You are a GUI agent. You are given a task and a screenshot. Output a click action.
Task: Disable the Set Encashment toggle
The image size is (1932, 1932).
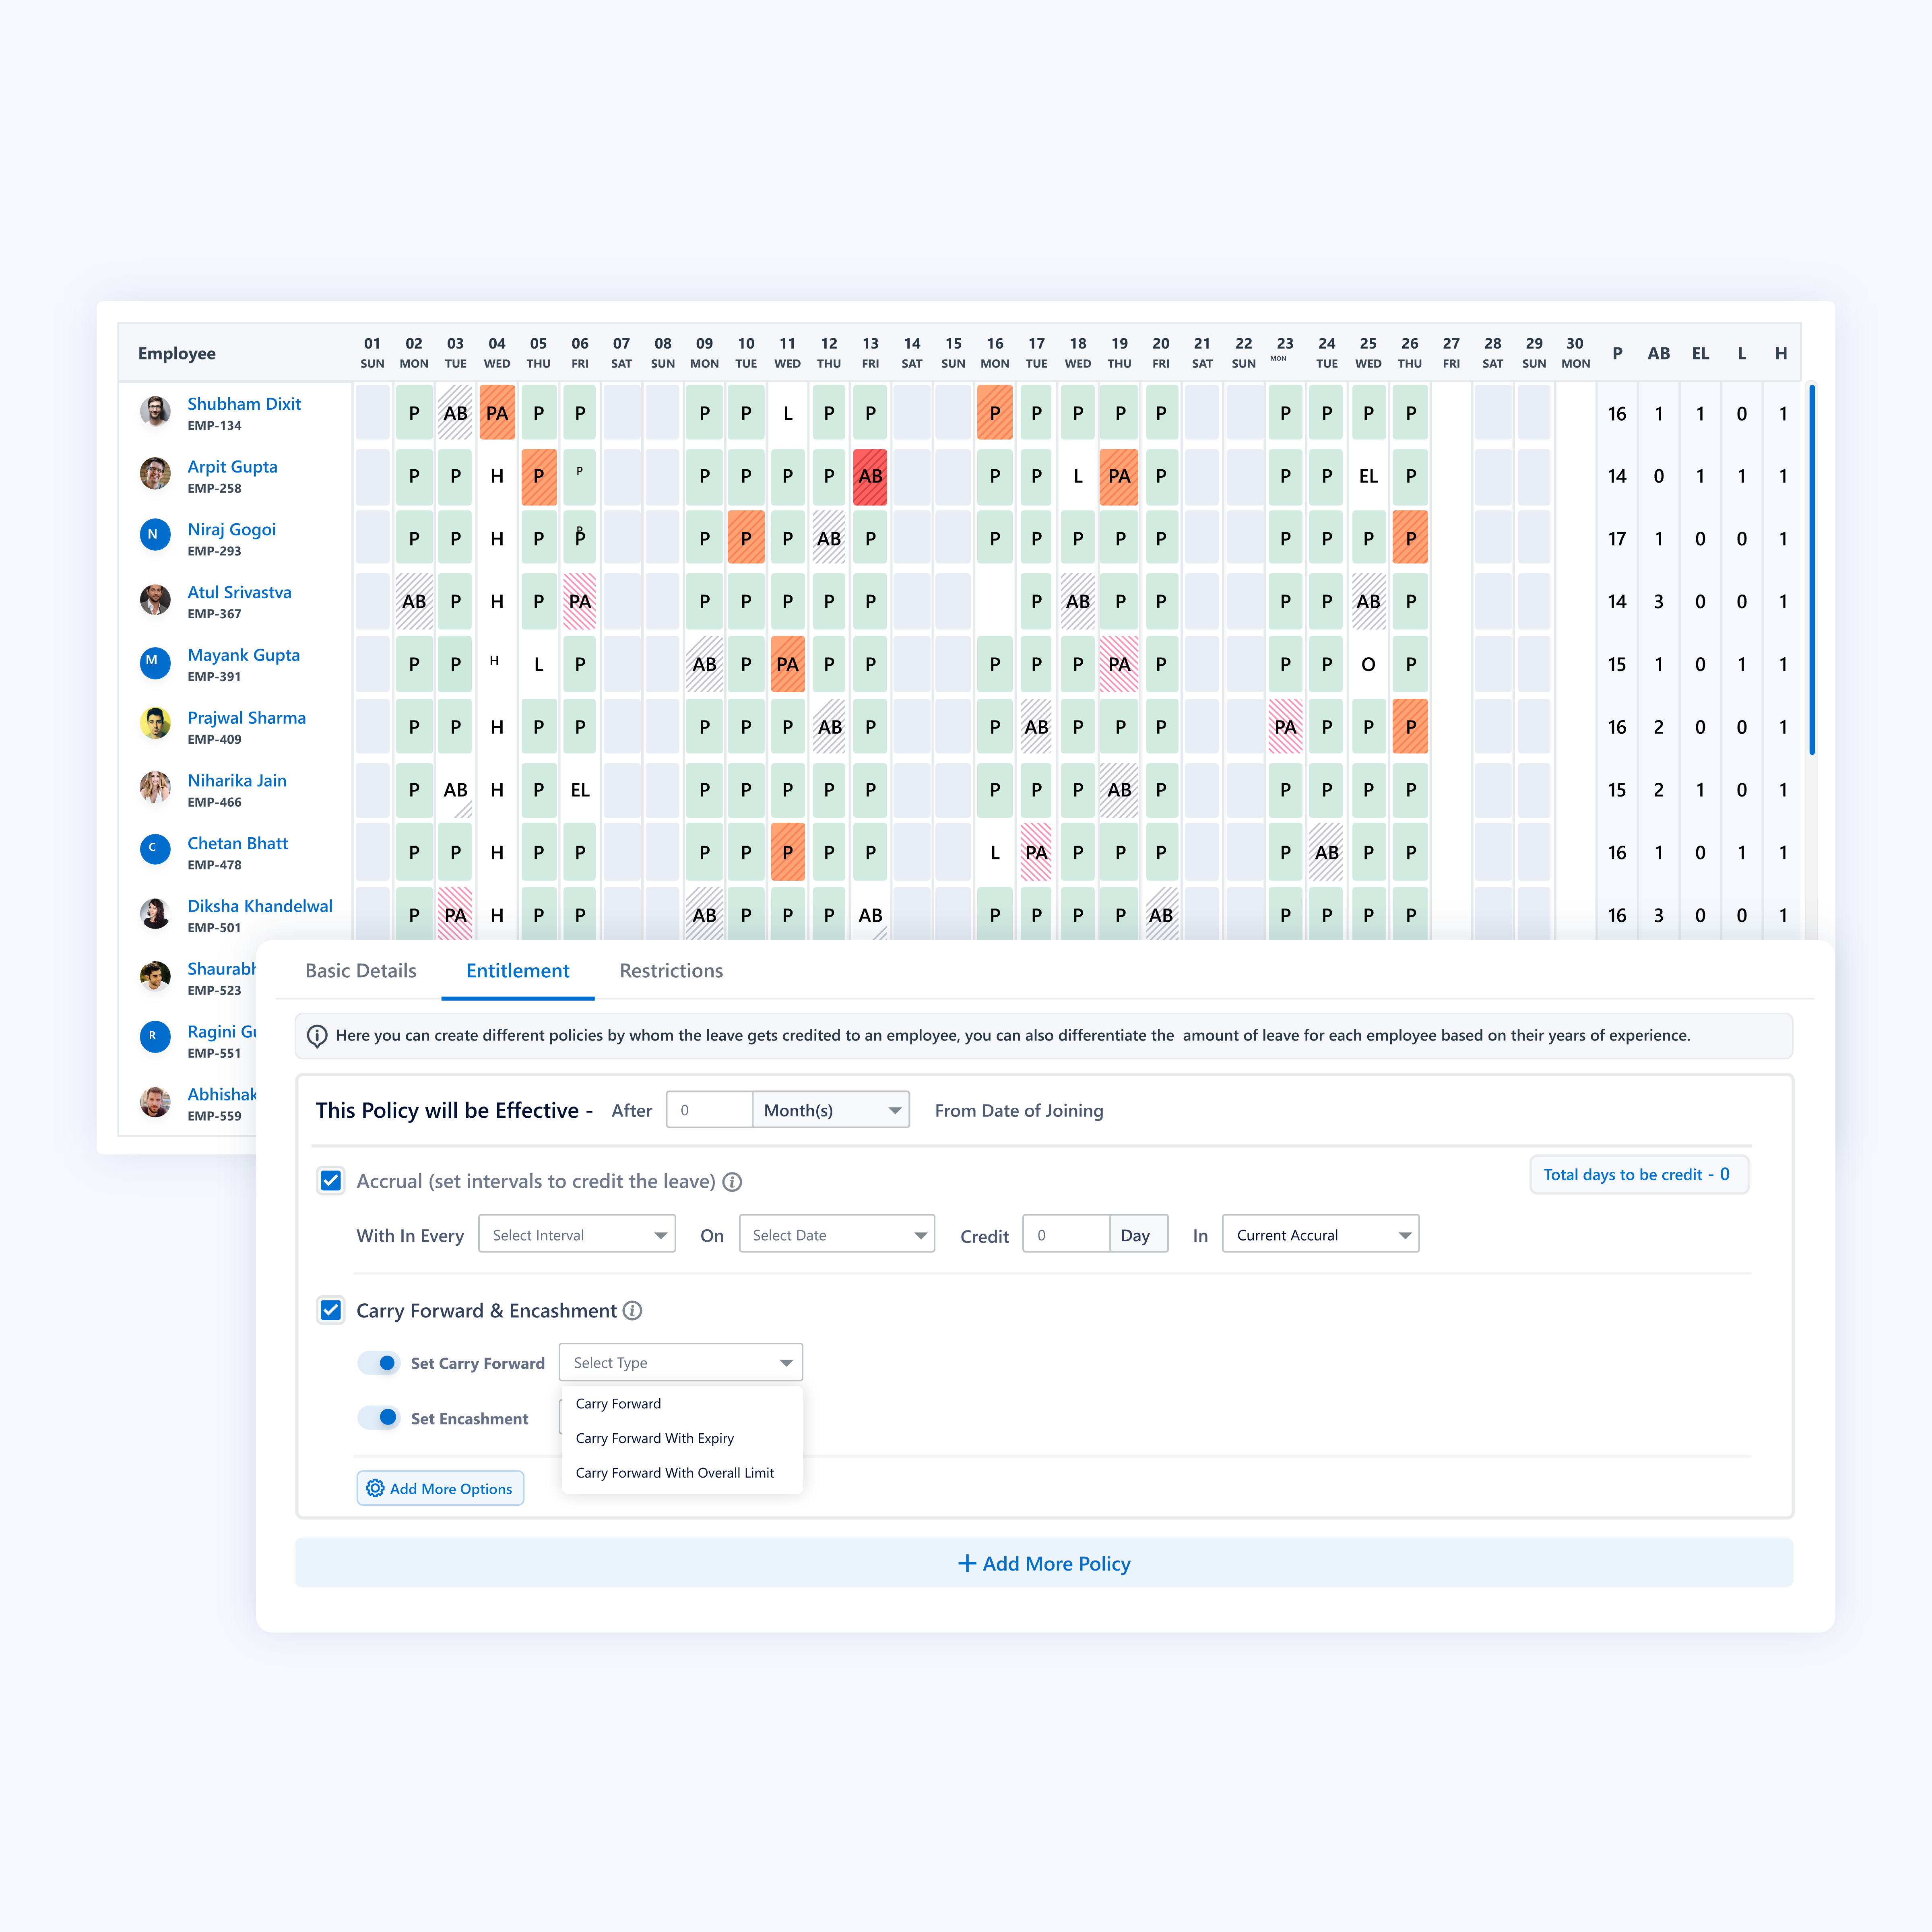pyautogui.click(x=380, y=1418)
